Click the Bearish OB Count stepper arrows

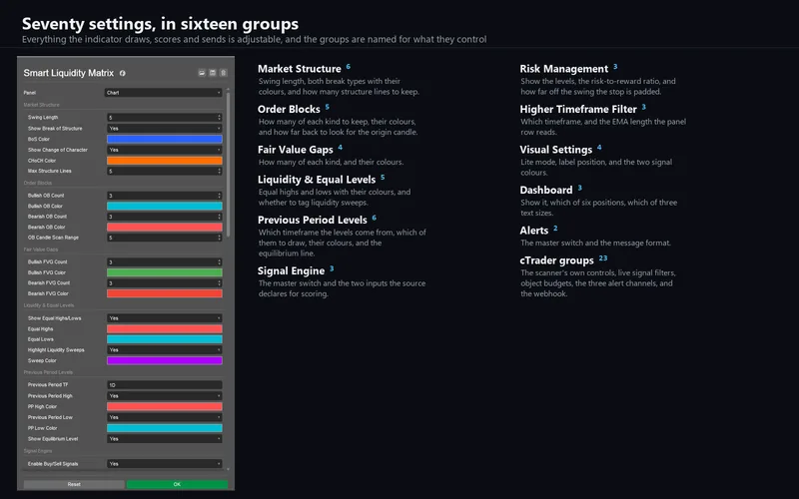(219, 217)
